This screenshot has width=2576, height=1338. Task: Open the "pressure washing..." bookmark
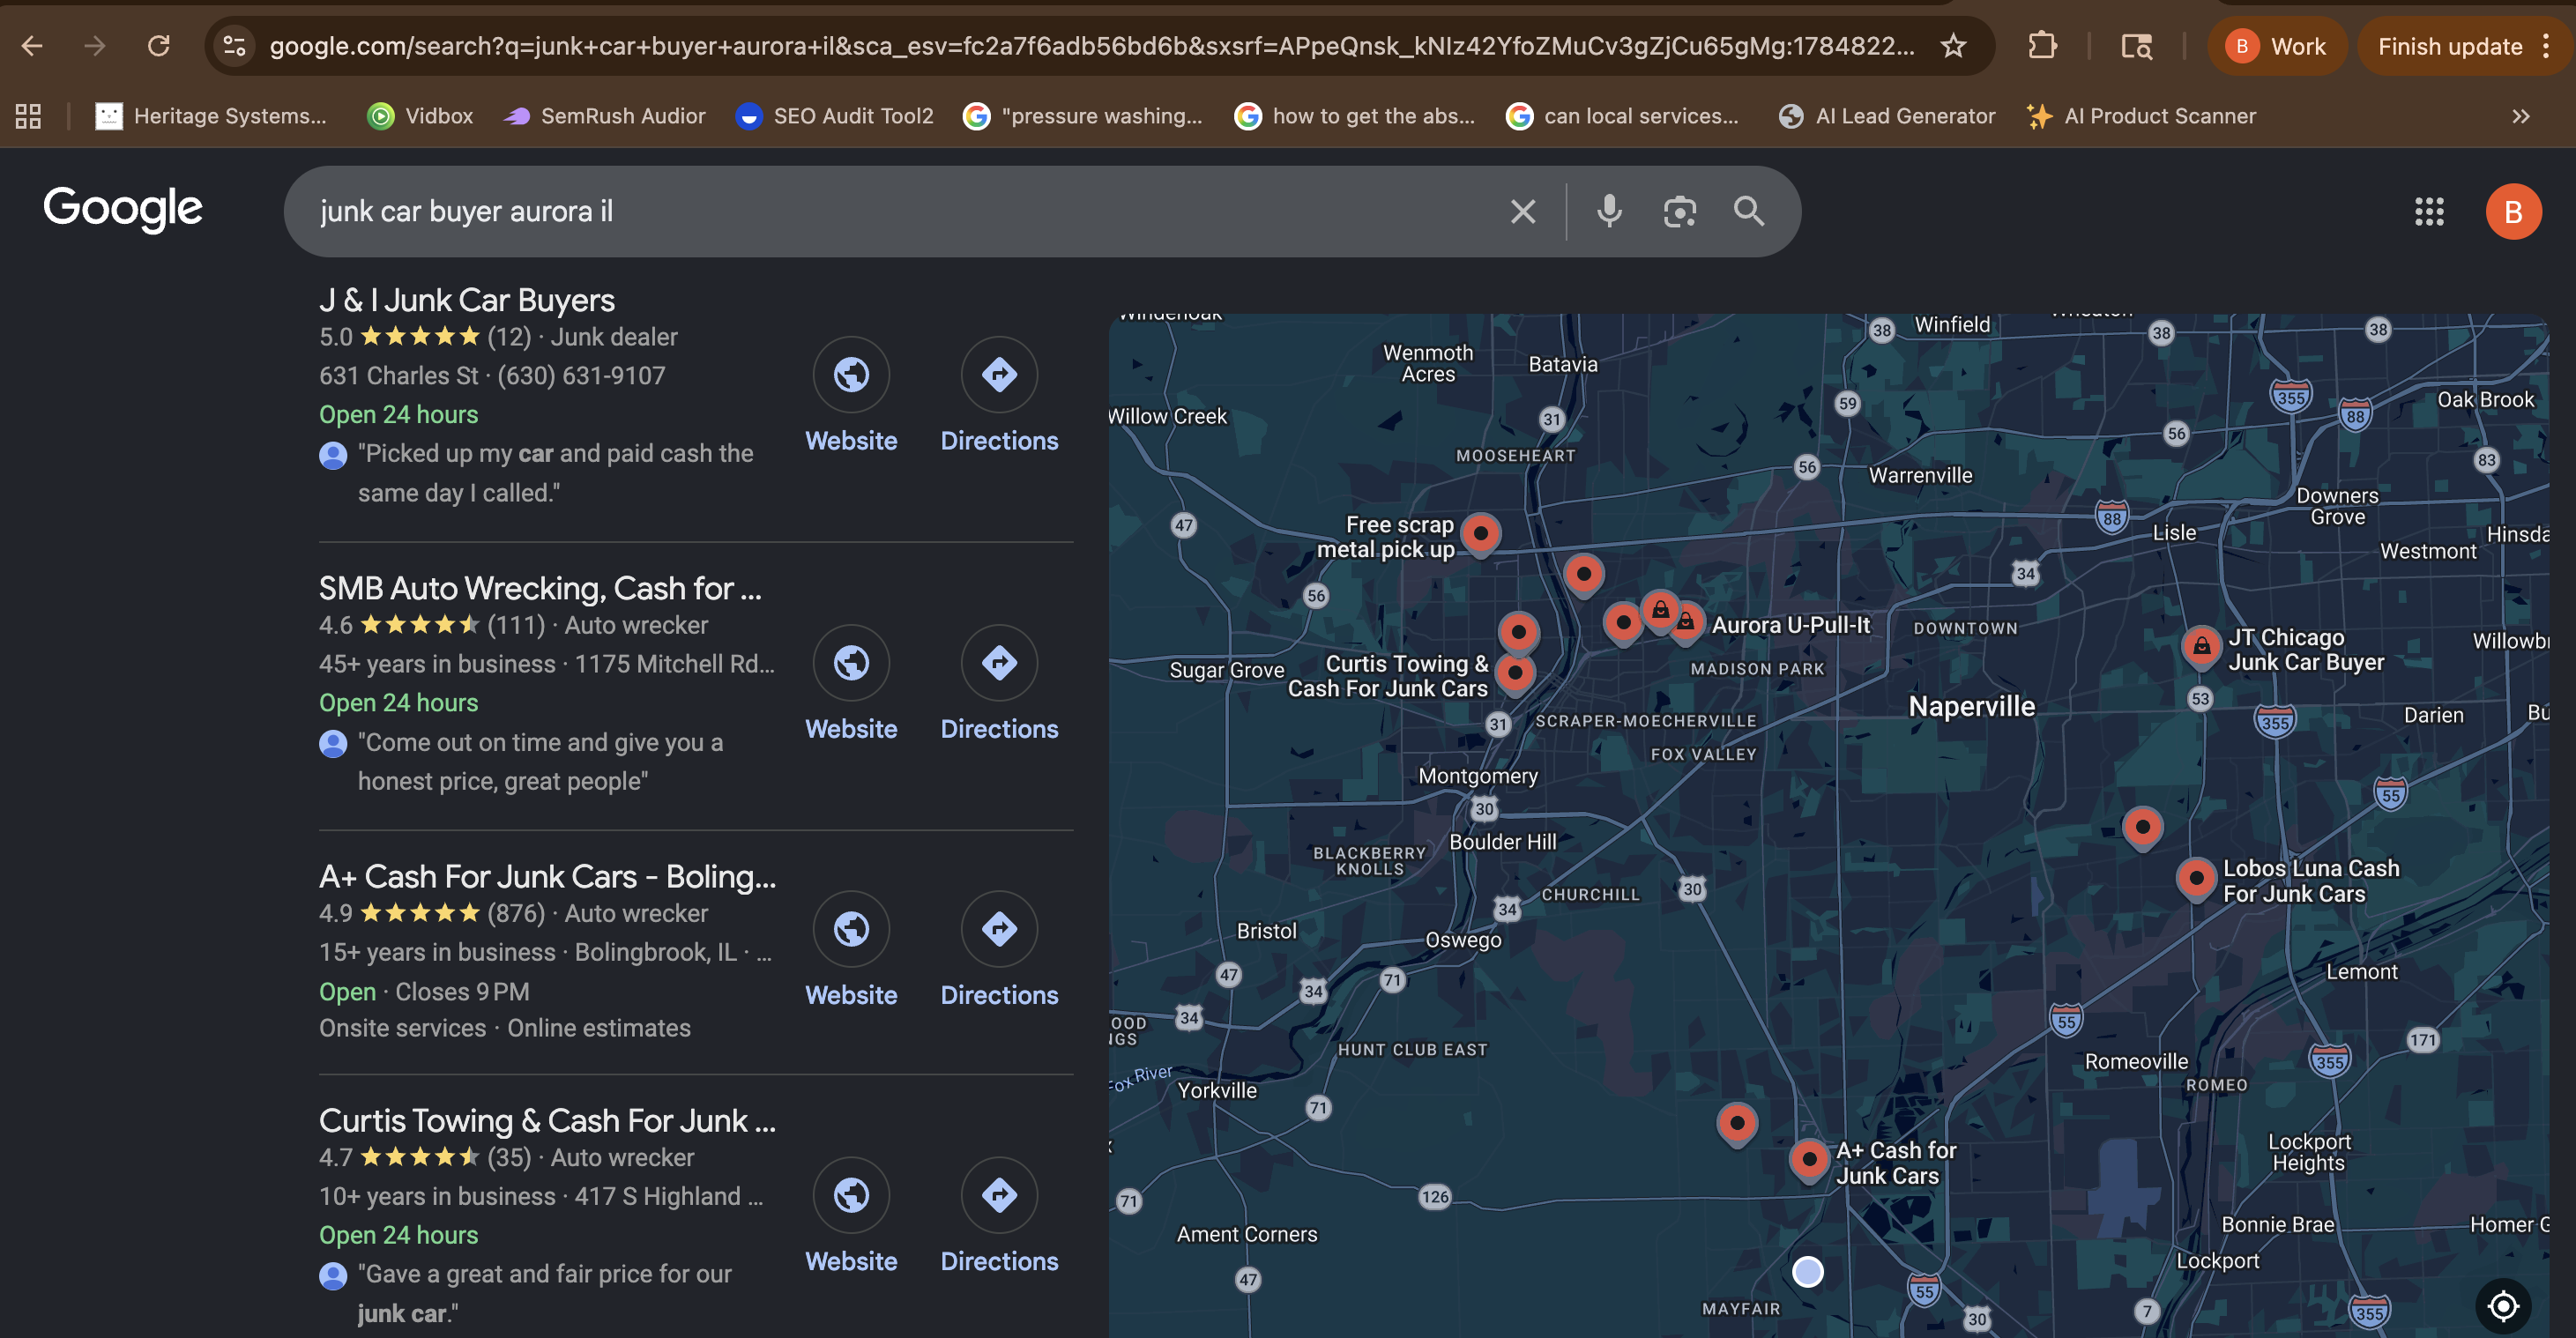pyautogui.click(x=1083, y=116)
